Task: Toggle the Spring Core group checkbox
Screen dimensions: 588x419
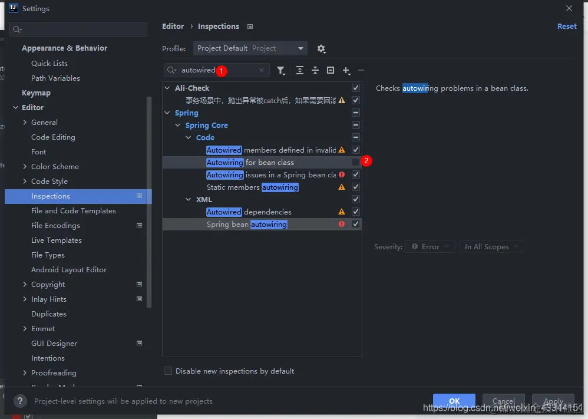Action: pos(355,125)
